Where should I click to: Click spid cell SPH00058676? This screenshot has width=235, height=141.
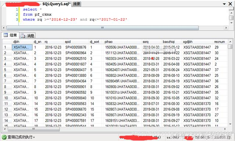tap(76, 47)
